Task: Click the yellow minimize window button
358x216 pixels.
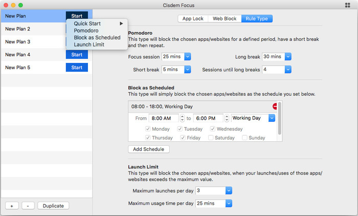Action: tap(13, 5)
